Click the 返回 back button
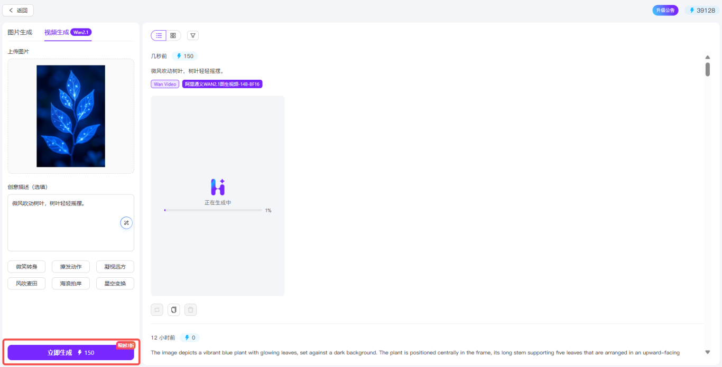The width and height of the screenshot is (722, 367). [x=18, y=10]
